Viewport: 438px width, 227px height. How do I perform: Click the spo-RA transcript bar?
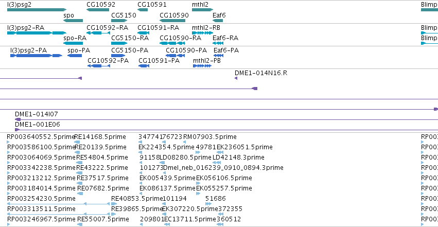pos(73,43)
